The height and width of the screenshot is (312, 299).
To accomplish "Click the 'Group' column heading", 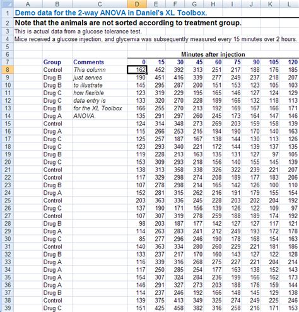I will (x=52, y=62).
